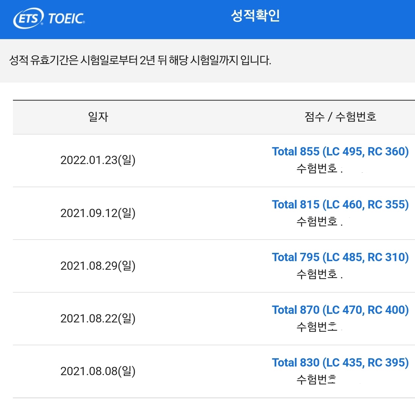This screenshot has height=400, width=415.
Task: Select the 2021.08.08 test date cell
Action: click(98, 371)
